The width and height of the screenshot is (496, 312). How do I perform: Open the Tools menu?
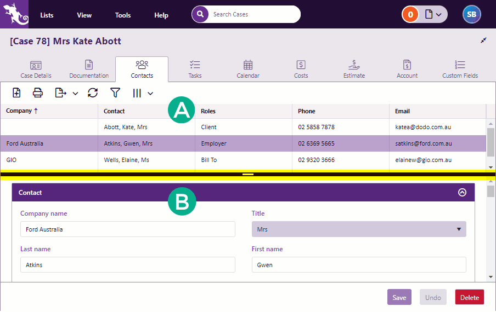123,15
